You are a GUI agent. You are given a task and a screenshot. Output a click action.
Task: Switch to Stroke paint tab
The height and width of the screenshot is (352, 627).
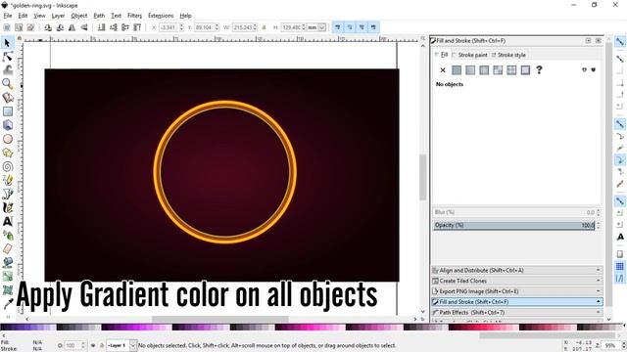click(x=469, y=55)
